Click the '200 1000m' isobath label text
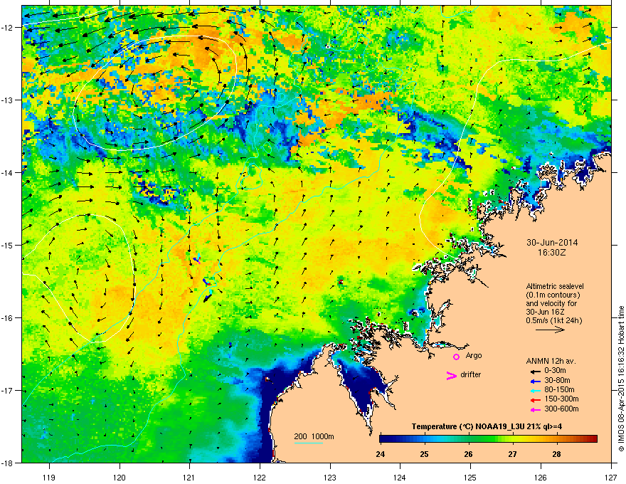This screenshot has height=484, width=626. [x=314, y=436]
